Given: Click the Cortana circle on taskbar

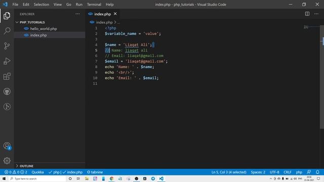Looking at the screenshot, I should [x=70, y=178].
